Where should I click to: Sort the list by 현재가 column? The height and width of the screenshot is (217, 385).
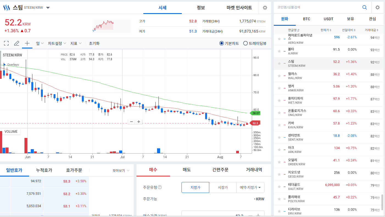(x=326, y=30)
